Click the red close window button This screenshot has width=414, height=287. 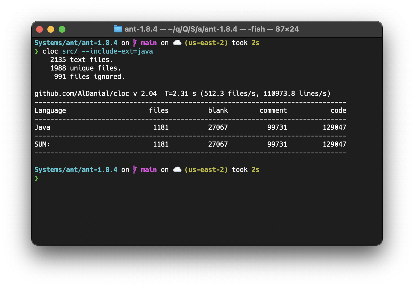[39, 29]
